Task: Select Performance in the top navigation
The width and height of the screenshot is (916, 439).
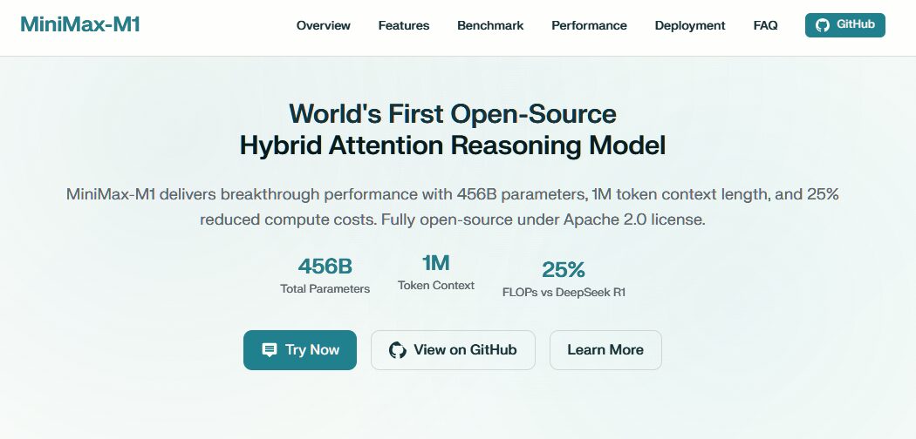Action: [589, 25]
